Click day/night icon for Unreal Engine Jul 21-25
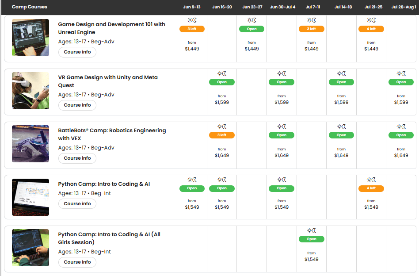This screenshot has width=419, height=276. [x=371, y=20]
